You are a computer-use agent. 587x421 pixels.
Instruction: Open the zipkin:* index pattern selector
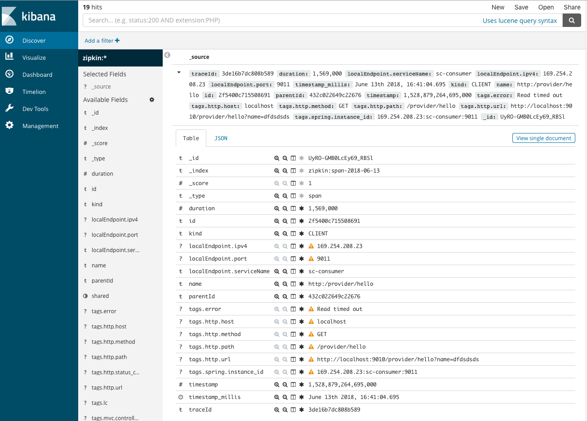coord(120,58)
